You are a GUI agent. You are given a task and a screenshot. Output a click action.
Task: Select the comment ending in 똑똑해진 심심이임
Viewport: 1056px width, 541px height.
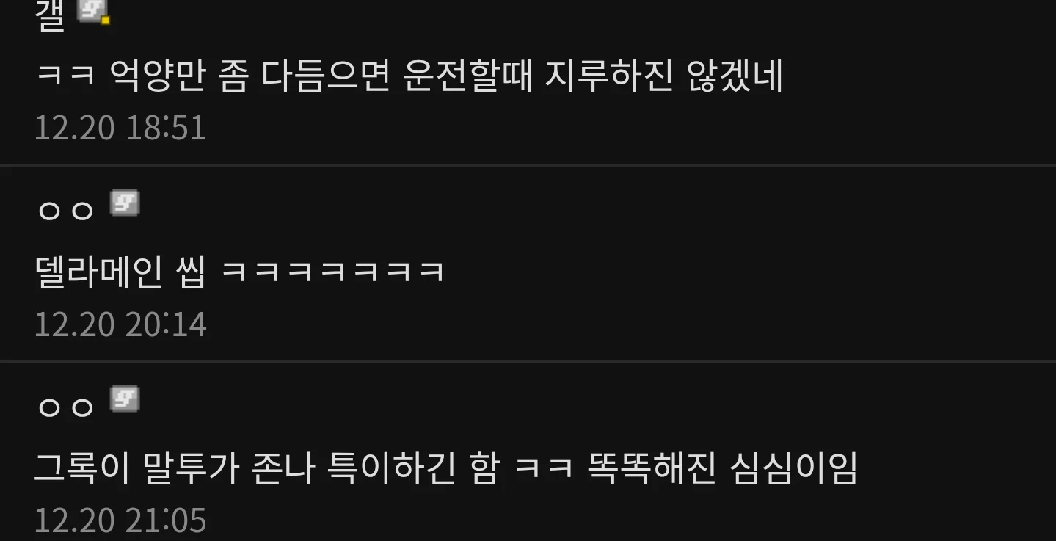pos(446,468)
